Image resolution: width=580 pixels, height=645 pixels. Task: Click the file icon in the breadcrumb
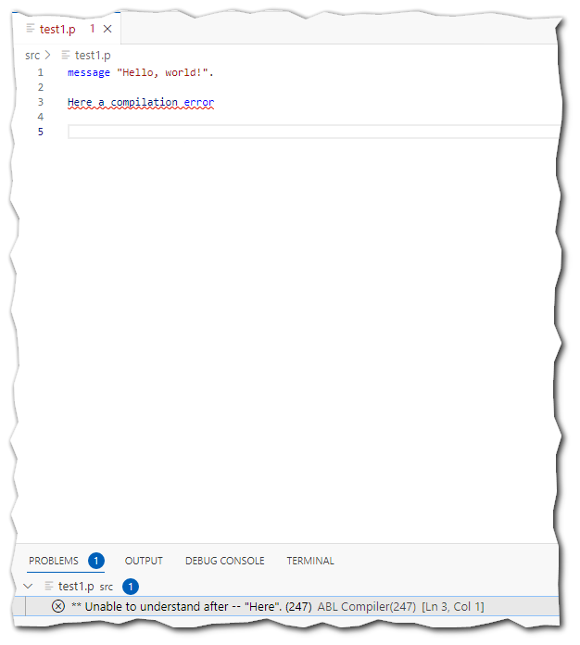[x=66, y=55]
